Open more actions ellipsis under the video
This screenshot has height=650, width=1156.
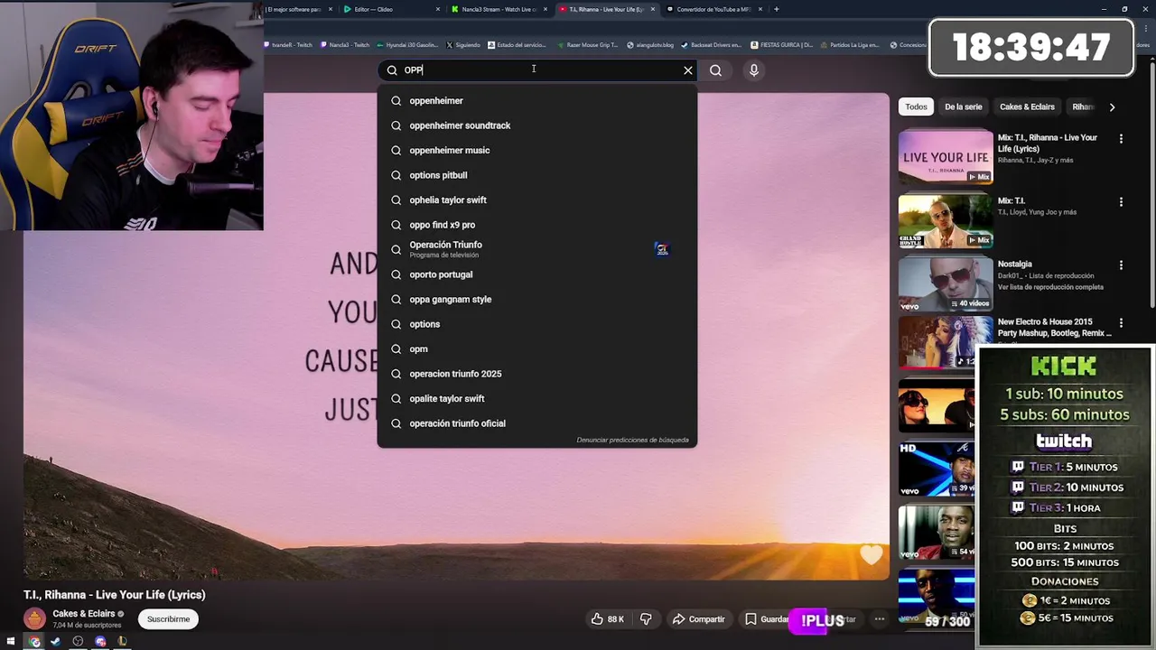pyautogui.click(x=879, y=619)
